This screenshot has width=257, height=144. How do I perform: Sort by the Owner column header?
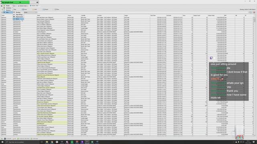(x=74, y=16)
